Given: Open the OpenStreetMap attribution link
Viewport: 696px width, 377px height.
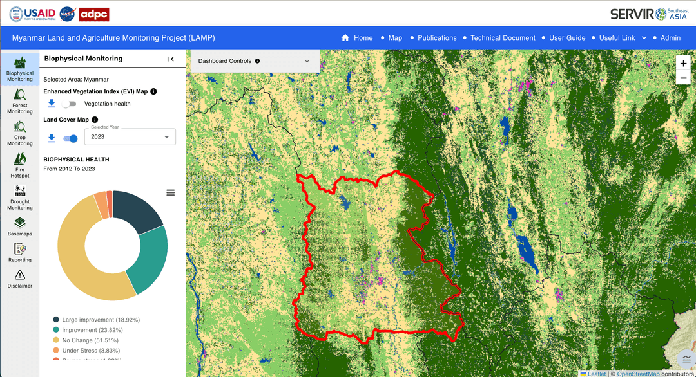Looking at the screenshot, I should pyautogui.click(x=638, y=374).
